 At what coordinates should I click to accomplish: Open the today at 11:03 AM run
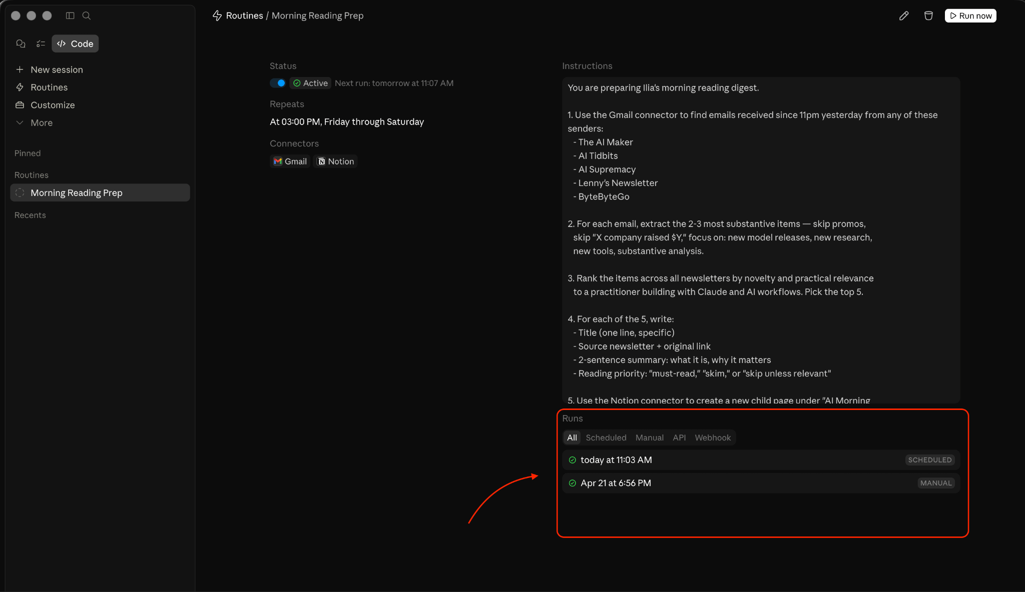[761, 460]
